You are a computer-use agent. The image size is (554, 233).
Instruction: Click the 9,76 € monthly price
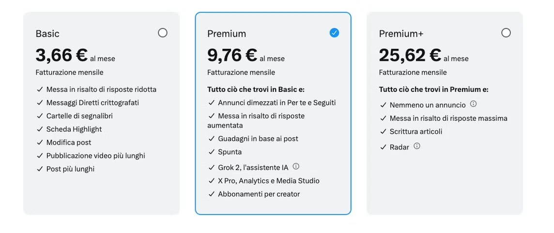coord(232,56)
